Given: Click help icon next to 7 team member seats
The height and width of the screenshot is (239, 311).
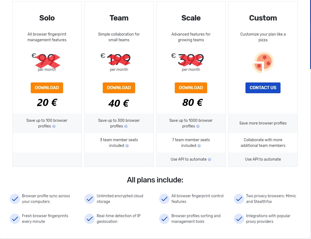Looking at the screenshot, I should [x=199, y=146].
